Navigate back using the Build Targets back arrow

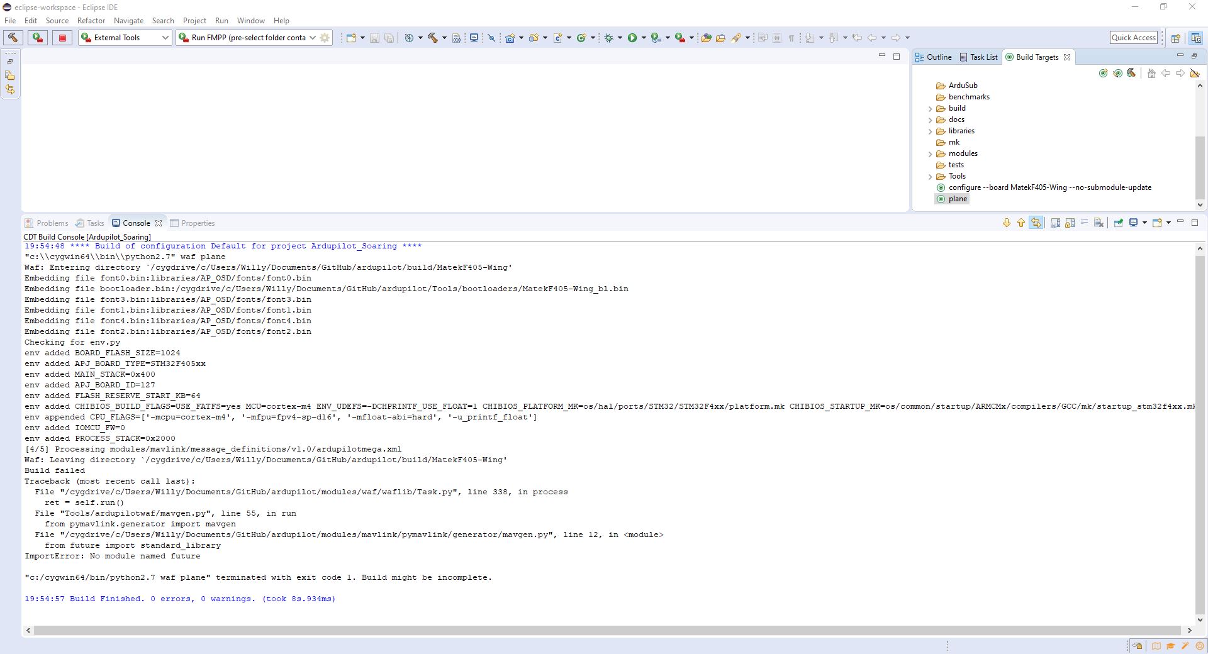click(1166, 73)
